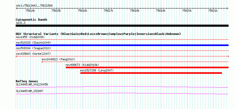Click the 75621k ruler tick label

click(x=213, y=11)
